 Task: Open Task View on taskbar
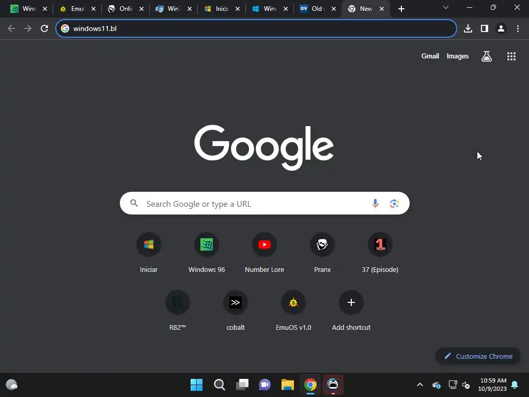[242, 385]
